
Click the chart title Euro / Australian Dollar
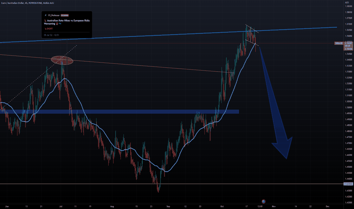click(12, 3)
